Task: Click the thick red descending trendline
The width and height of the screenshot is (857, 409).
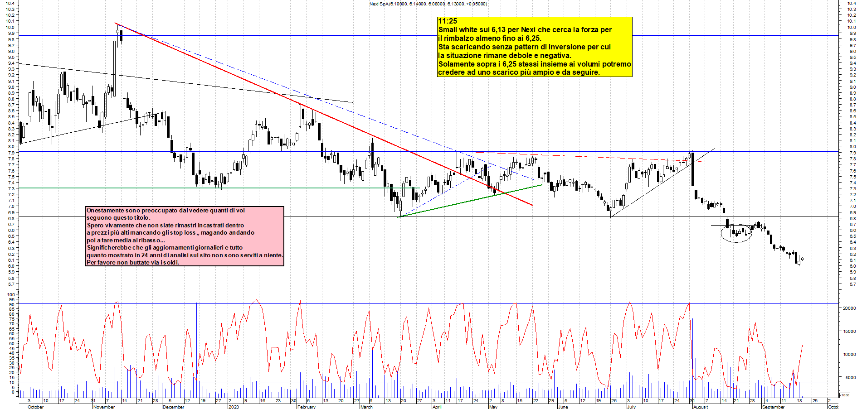Action: click(323, 114)
